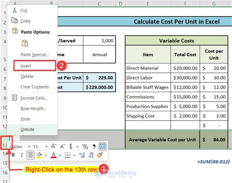Expand the accounting format dropdown arrow
This screenshot has width=232, height=183.
(x=77, y=147)
